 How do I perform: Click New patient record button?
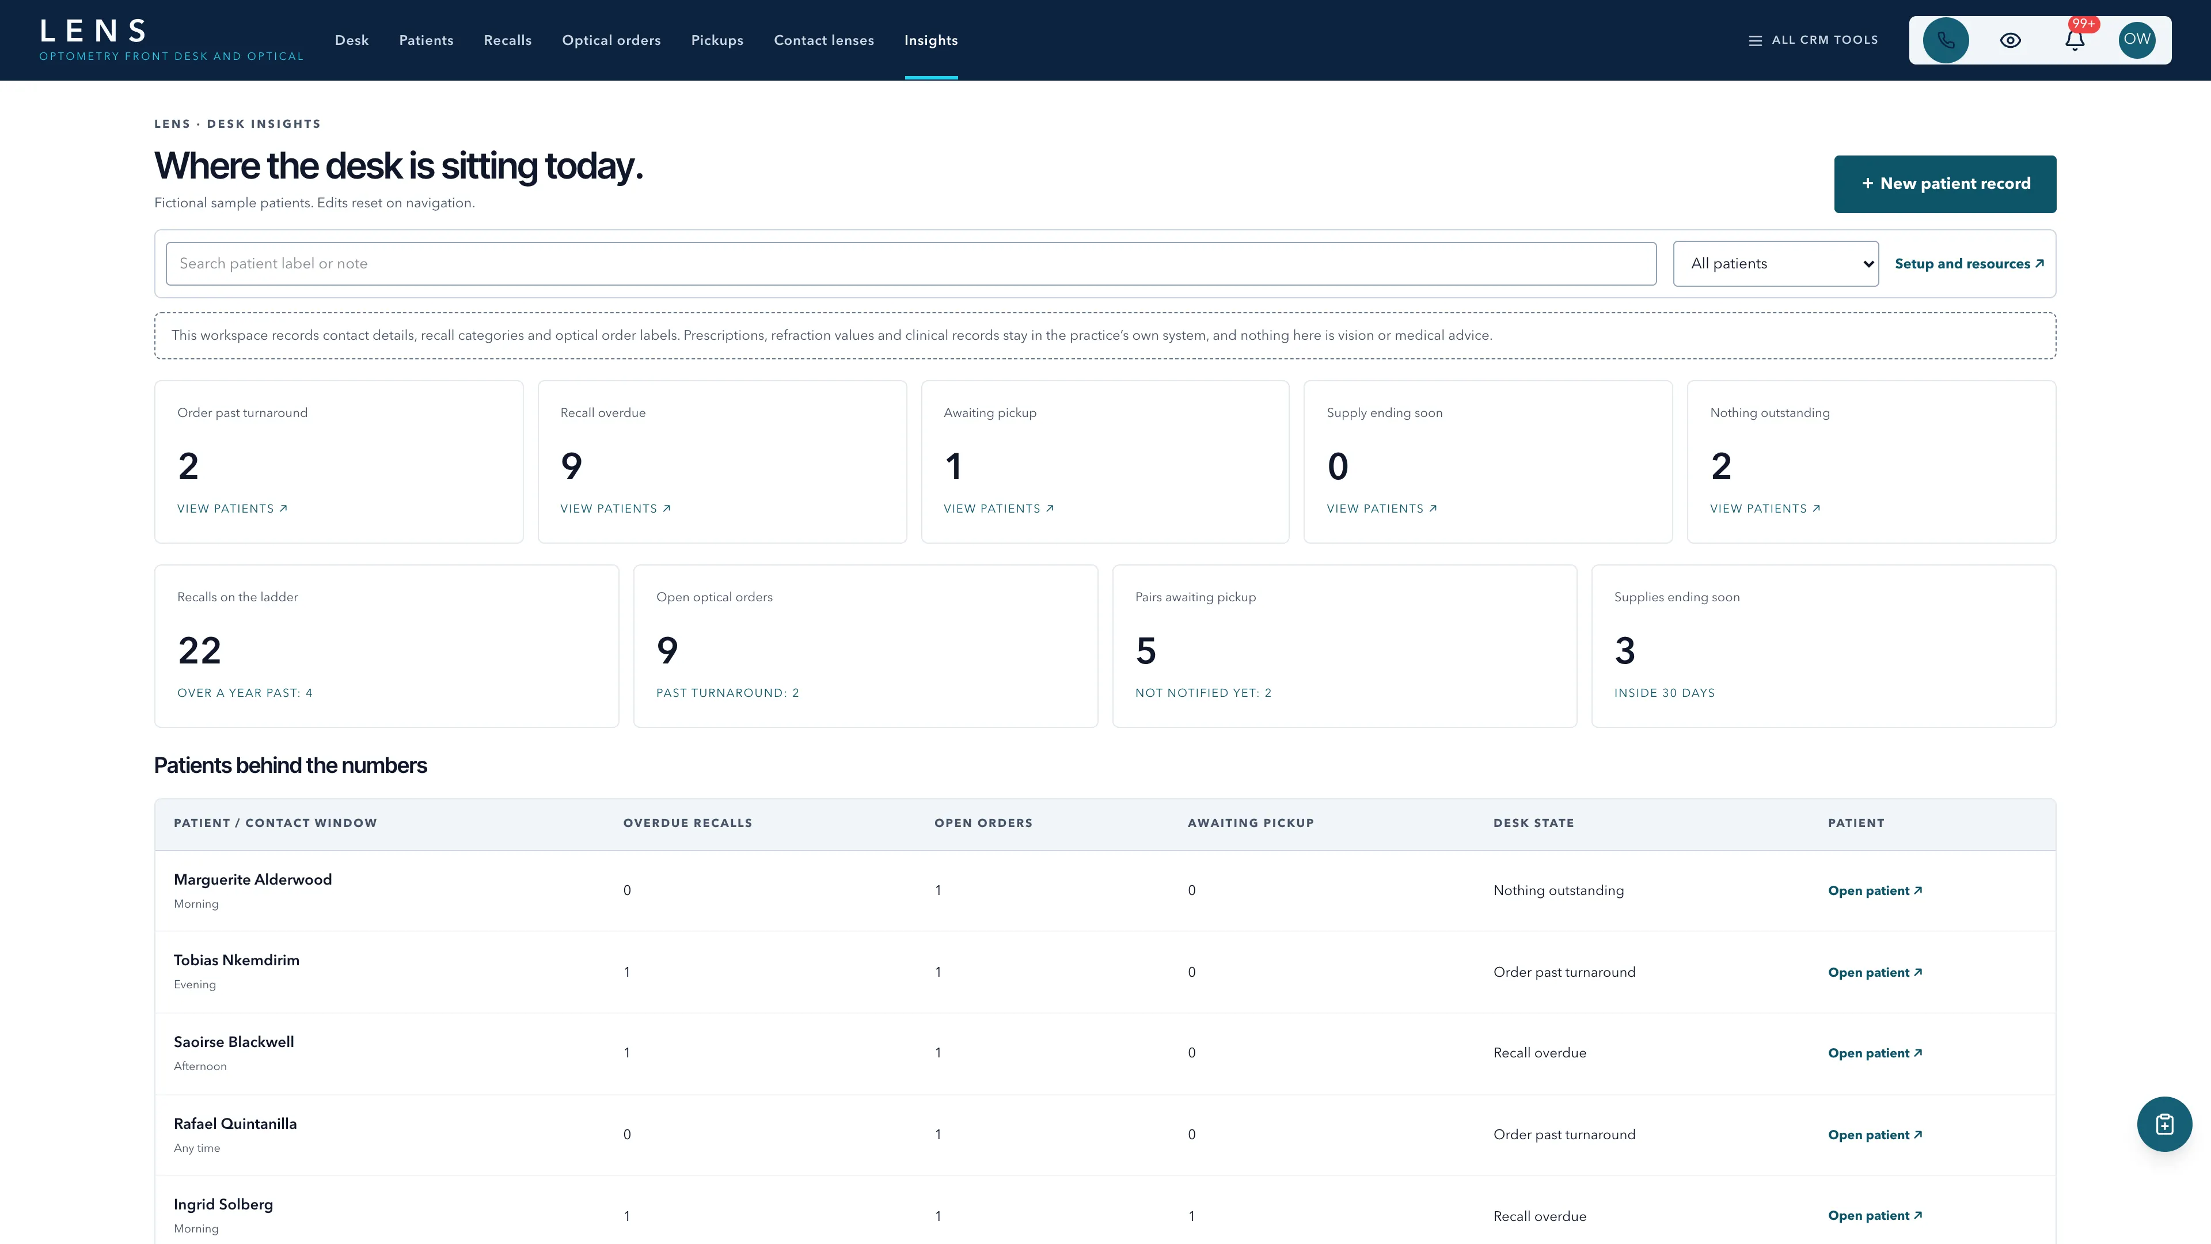click(1945, 184)
